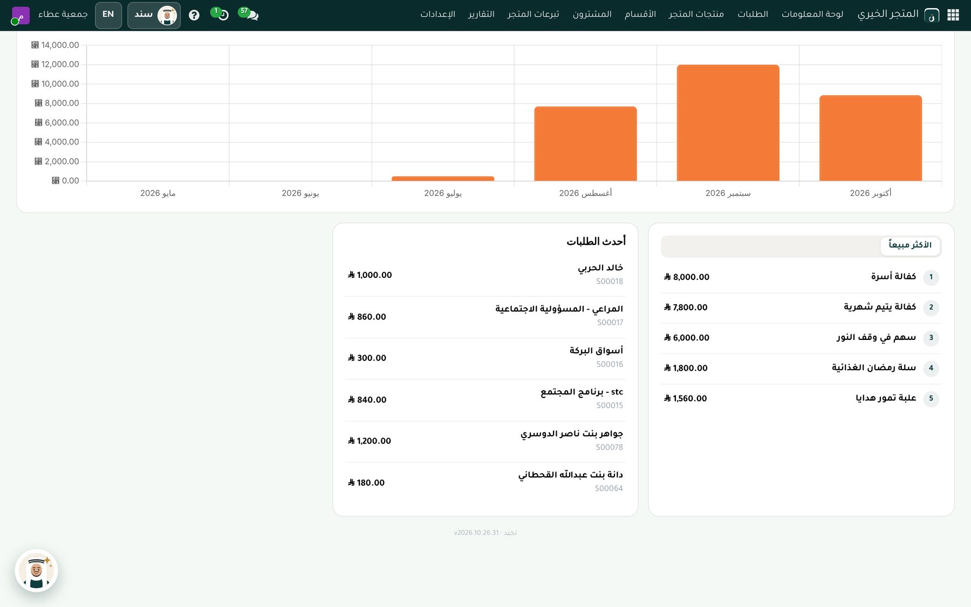Screen dimensions: 971x607
Task: Open the floating Sanad assistant avatar
Action: [36, 570]
